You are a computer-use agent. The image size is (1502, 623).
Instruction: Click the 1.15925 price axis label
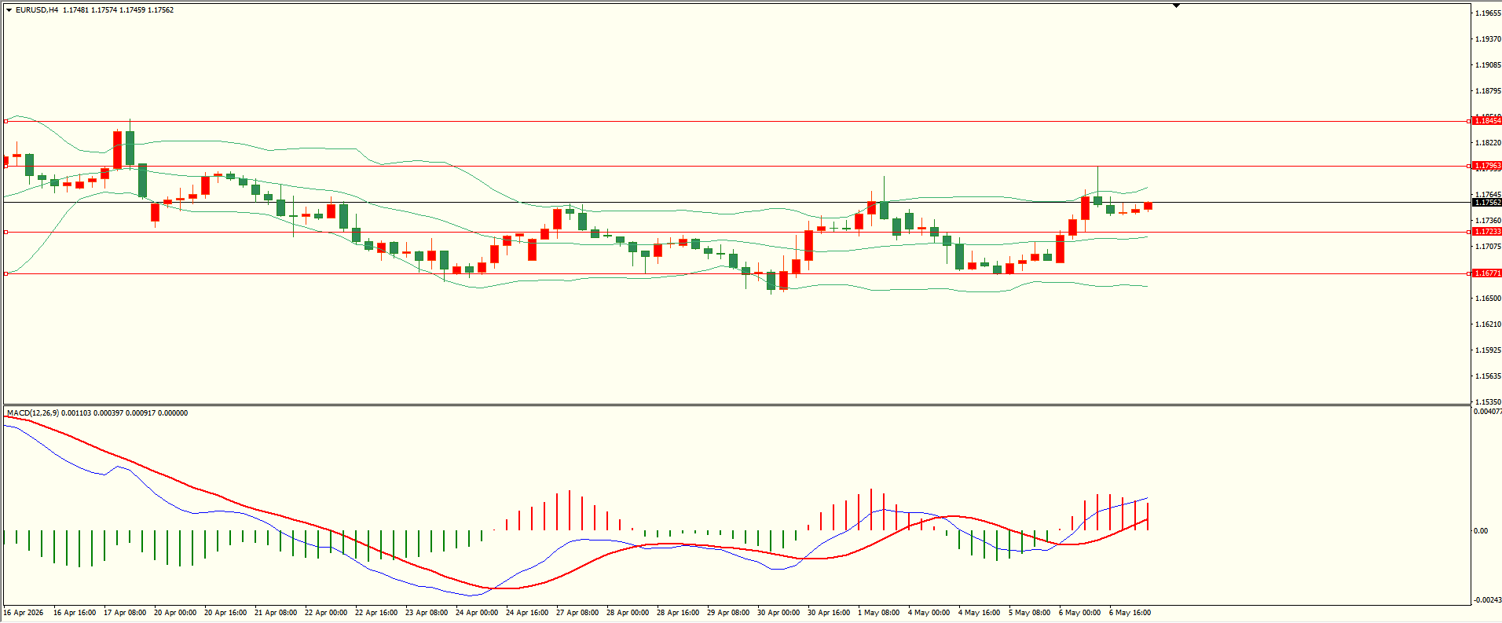[1488, 350]
